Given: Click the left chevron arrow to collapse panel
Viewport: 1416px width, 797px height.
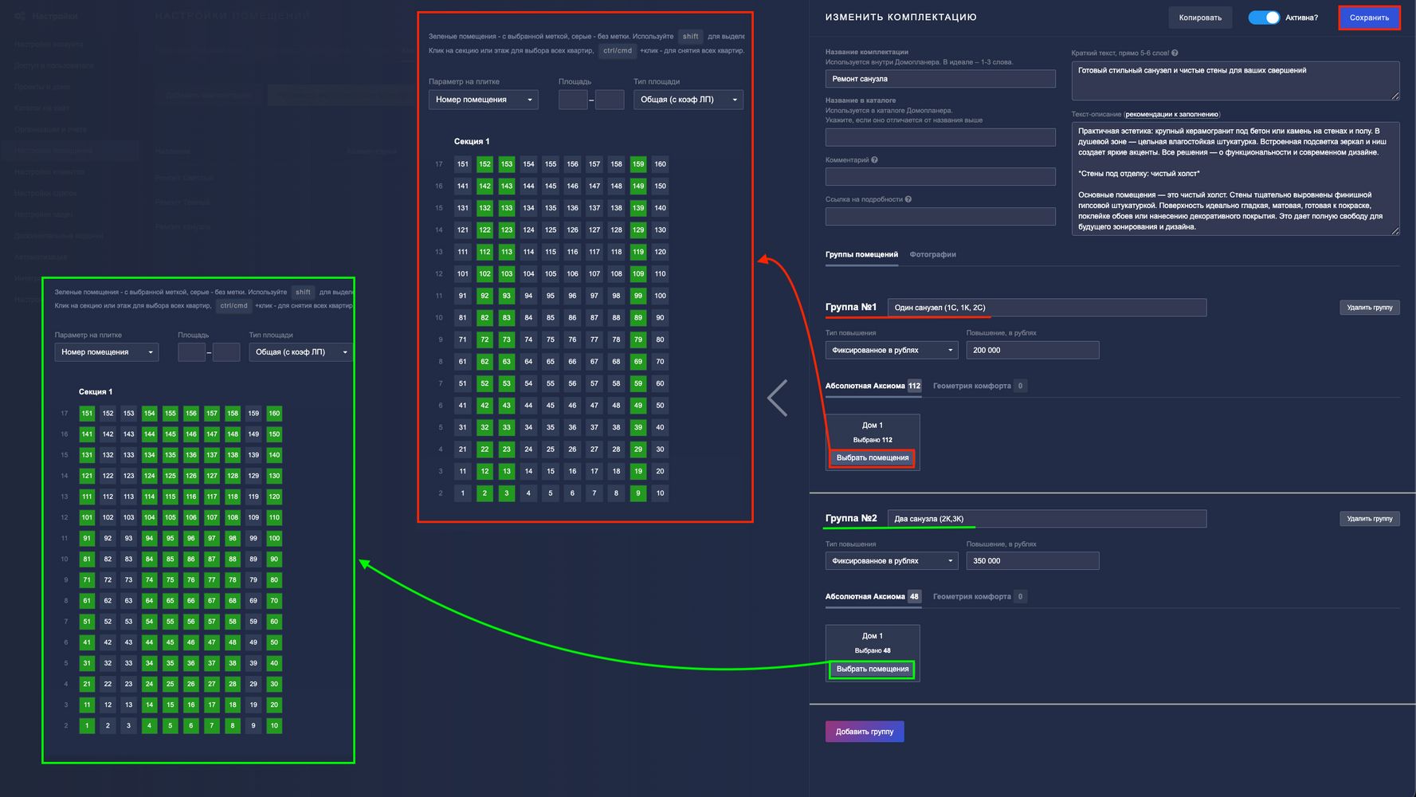Looking at the screenshot, I should pyautogui.click(x=777, y=398).
